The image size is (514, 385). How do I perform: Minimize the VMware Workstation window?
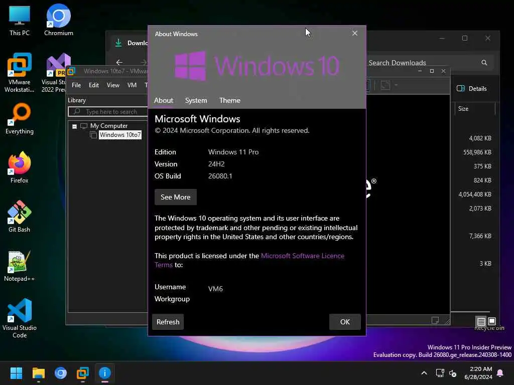point(420,71)
